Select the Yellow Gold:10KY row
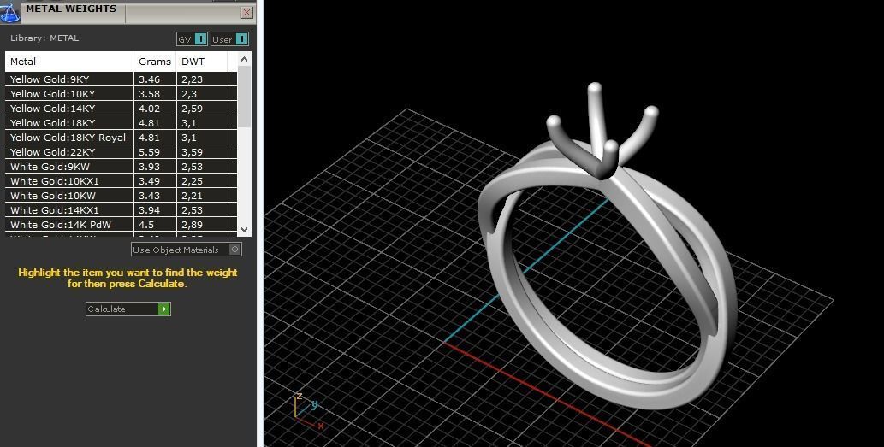This screenshot has width=884, height=447. tap(121, 94)
